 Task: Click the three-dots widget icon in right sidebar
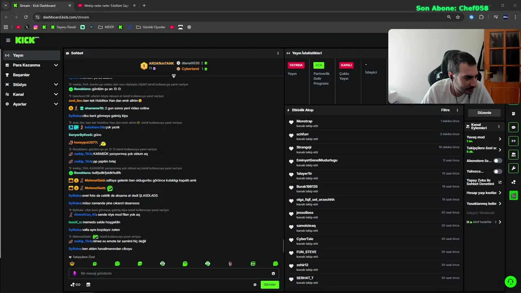click(513, 182)
